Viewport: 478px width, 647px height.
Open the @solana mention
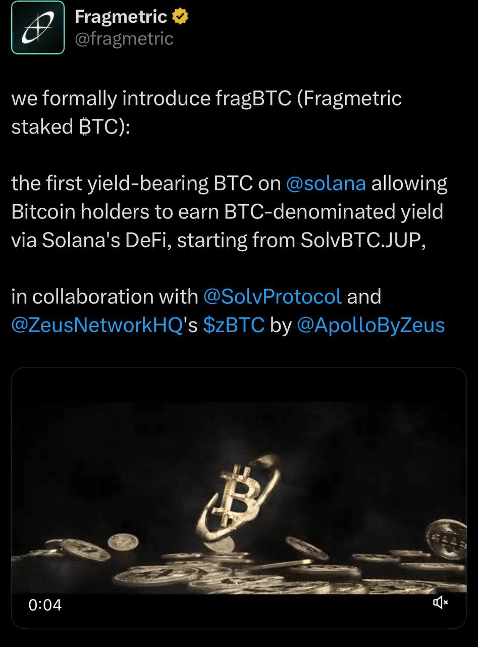pos(326,183)
